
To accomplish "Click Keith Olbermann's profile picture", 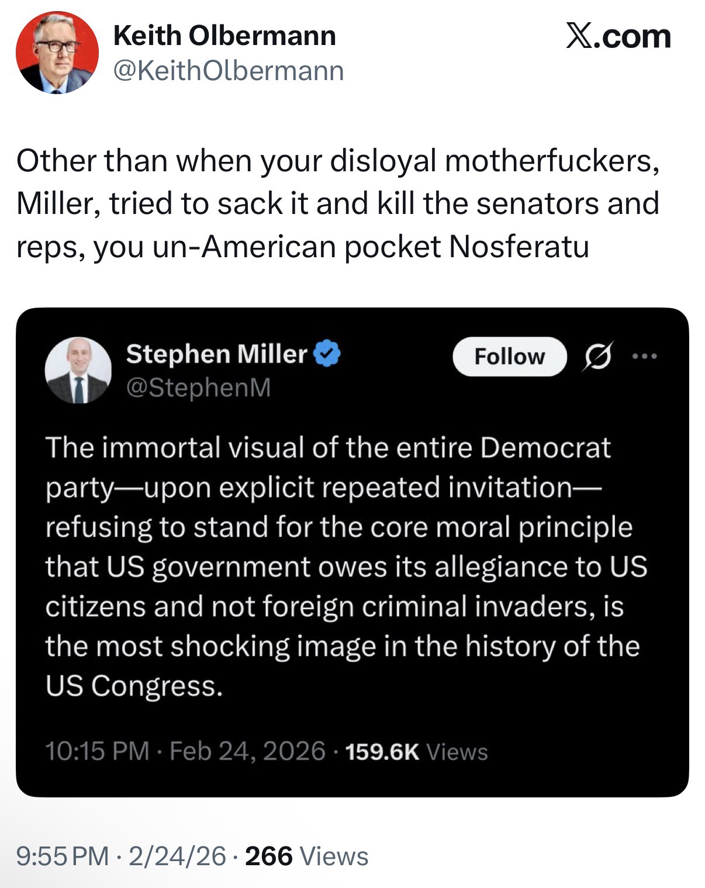I will click(x=57, y=53).
